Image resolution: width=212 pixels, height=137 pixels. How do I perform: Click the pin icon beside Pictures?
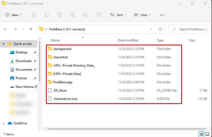35,78
